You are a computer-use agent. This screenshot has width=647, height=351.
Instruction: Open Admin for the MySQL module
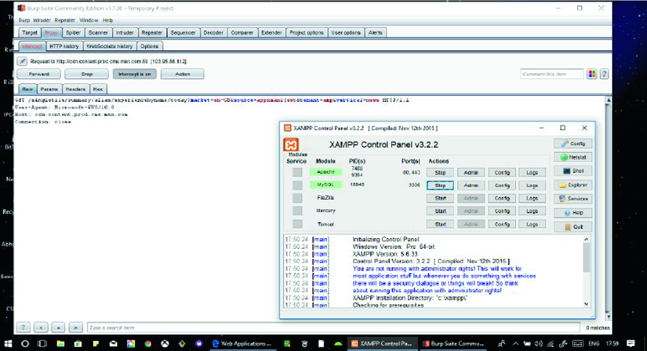[471, 185]
